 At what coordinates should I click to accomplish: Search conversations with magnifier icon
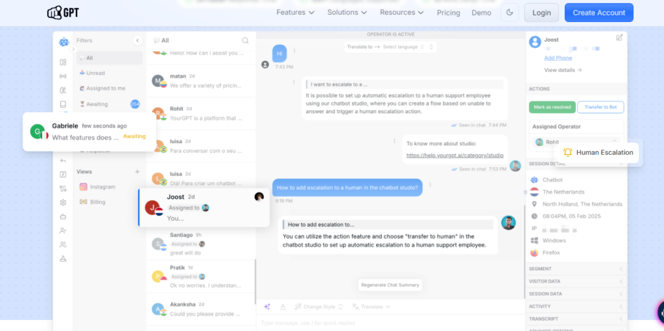[x=245, y=41]
